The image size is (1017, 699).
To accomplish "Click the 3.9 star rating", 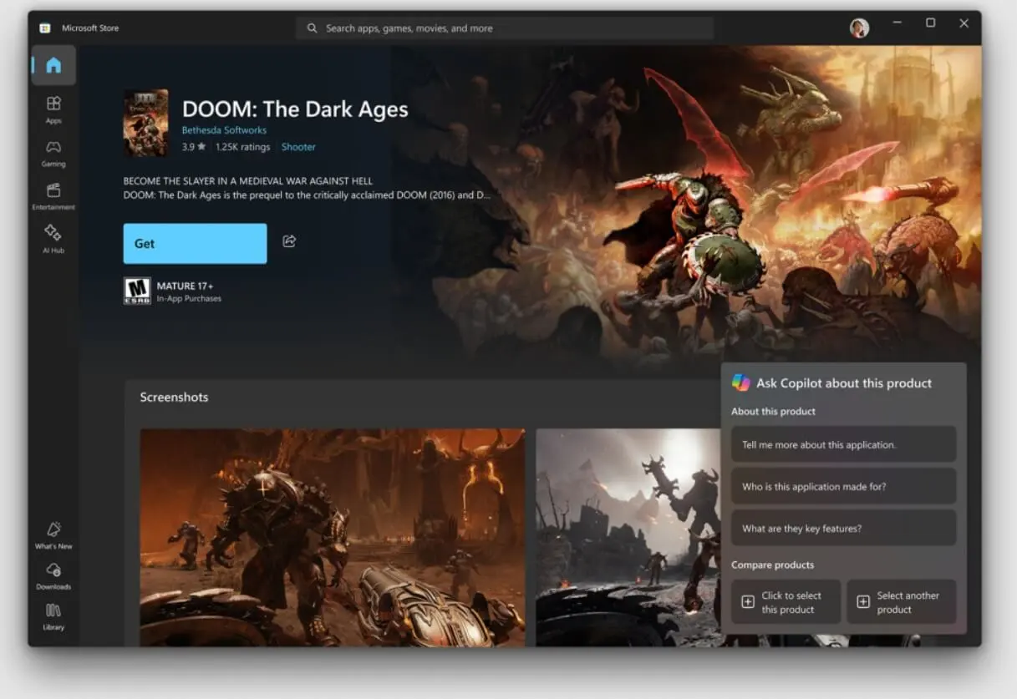I will (194, 147).
